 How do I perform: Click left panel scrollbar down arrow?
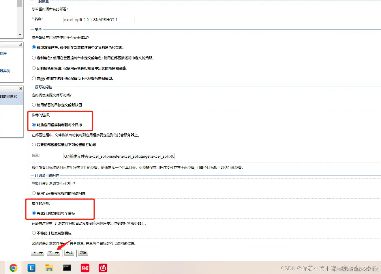click(20, 35)
